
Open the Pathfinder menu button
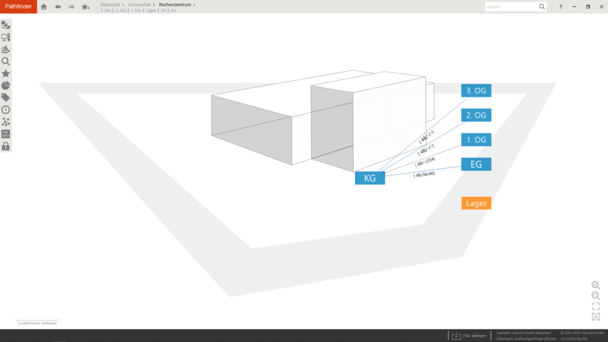[17, 6]
